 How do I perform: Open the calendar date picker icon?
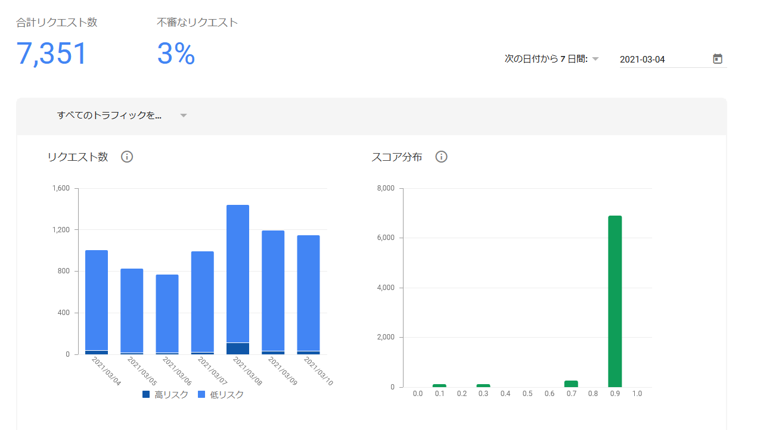(x=718, y=58)
